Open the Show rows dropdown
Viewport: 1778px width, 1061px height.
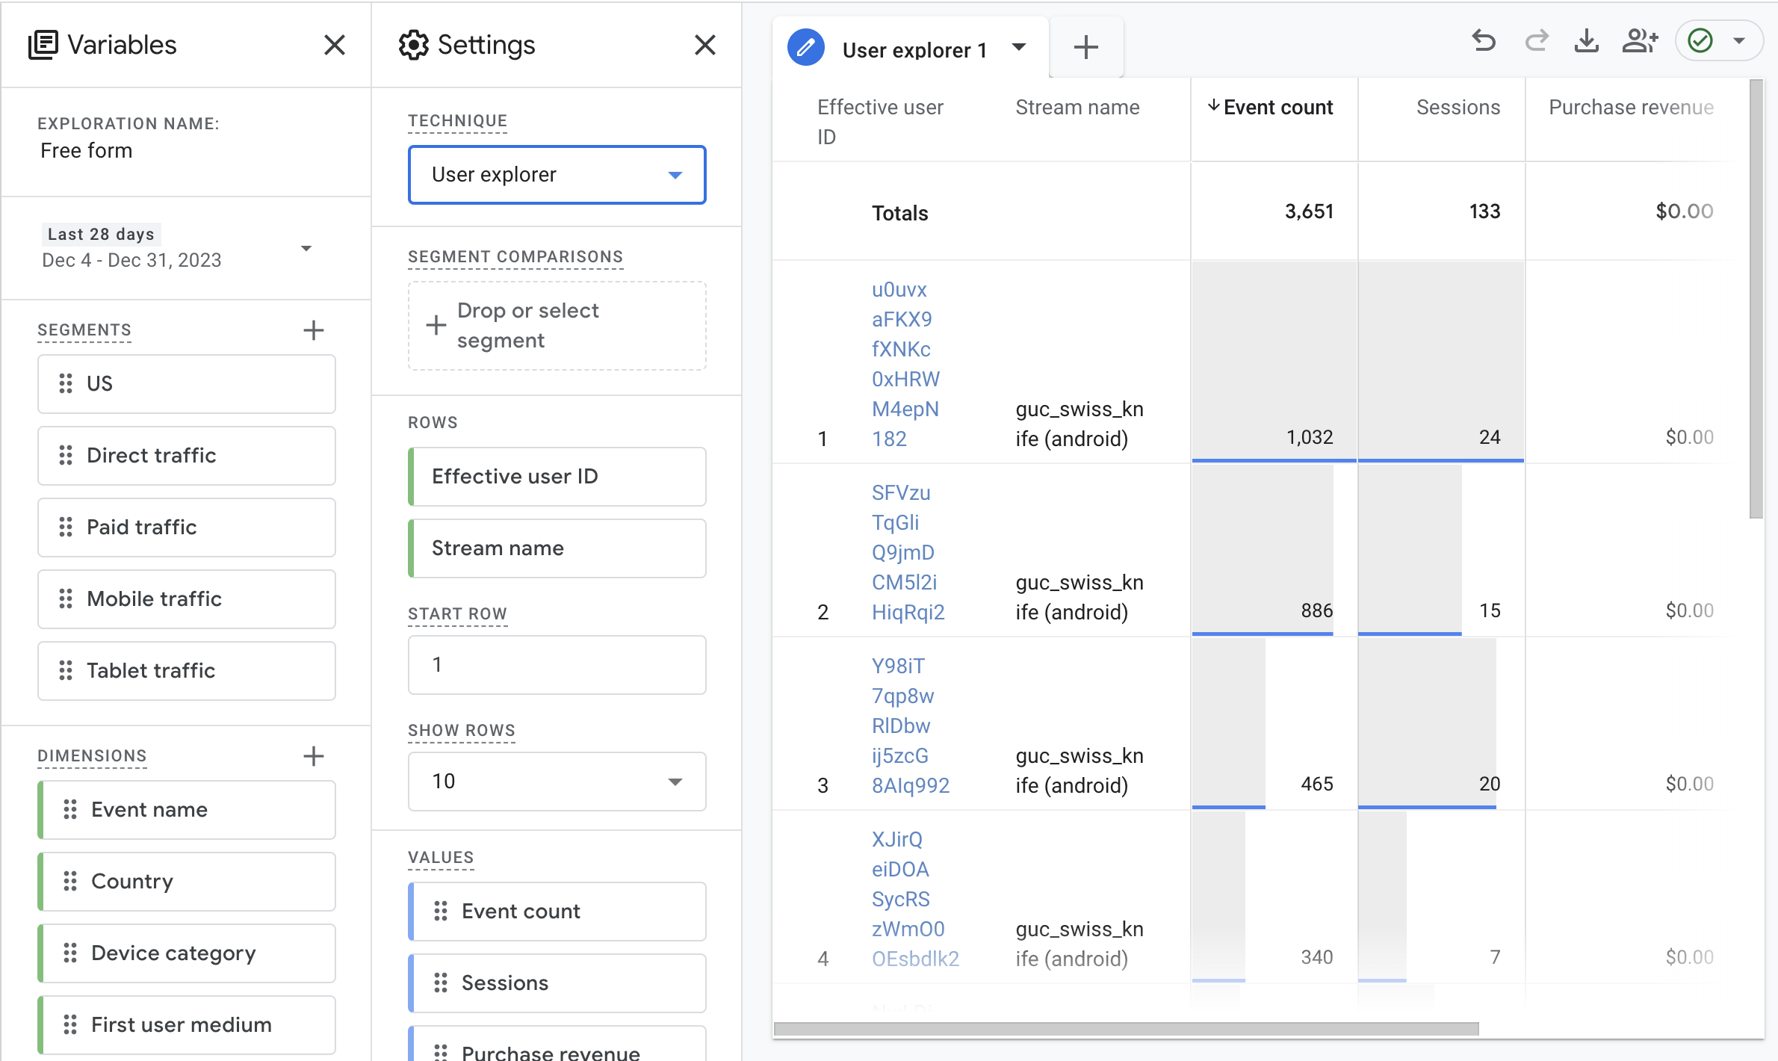(x=557, y=782)
